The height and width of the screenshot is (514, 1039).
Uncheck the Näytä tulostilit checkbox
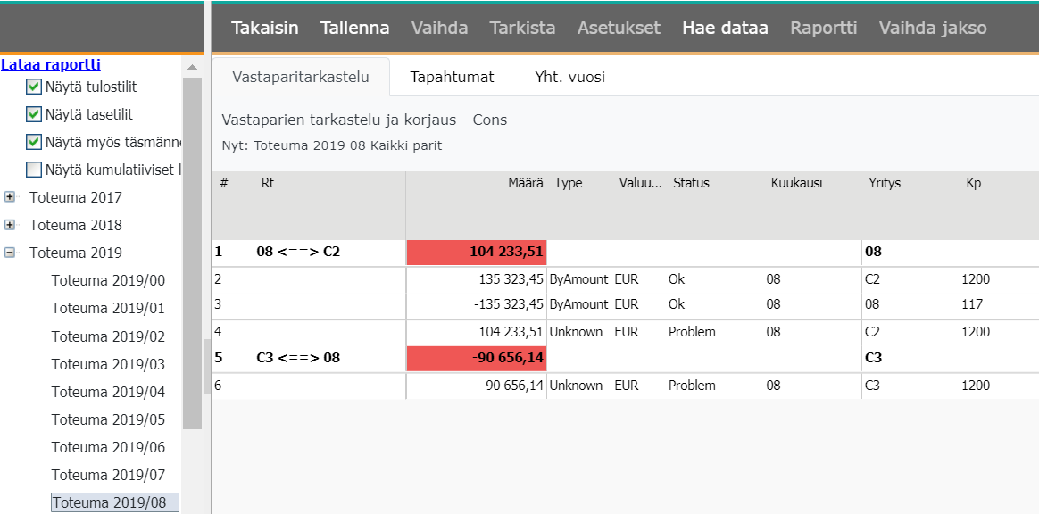click(x=34, y=87)
